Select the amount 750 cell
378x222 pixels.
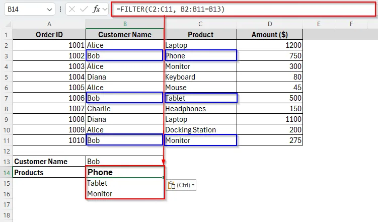tap(270, 56)
